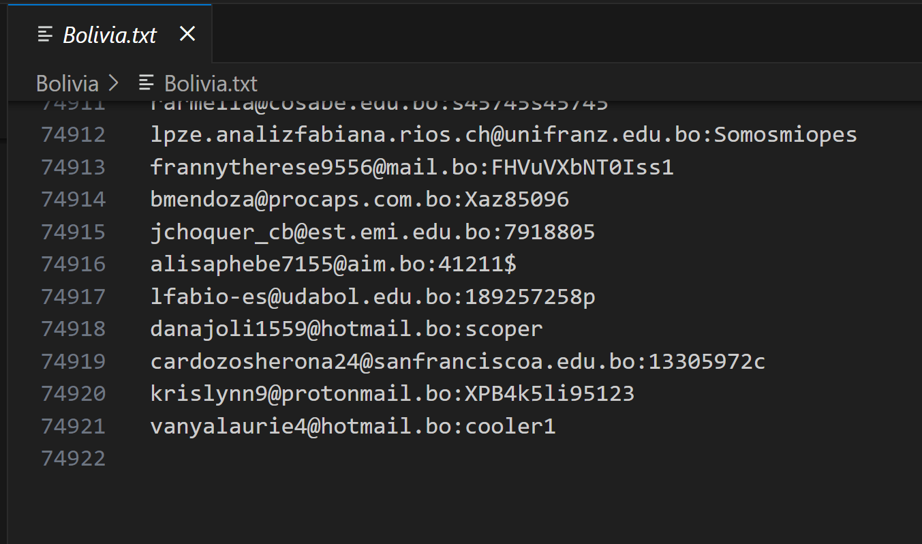Image resolution: width=922 pixels, height=544 pixels.
Task: Select line number 74919 in the gutter
Action: [74, 361]
